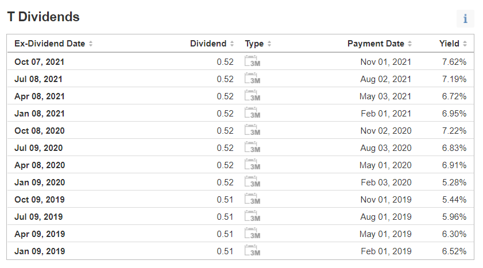Click yield value 5.96%

(454, 217)
